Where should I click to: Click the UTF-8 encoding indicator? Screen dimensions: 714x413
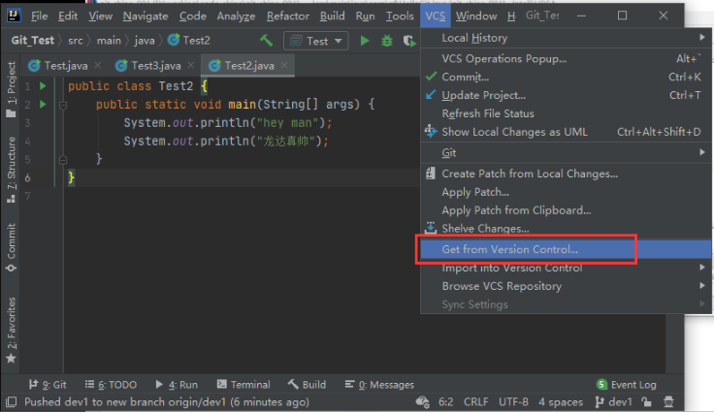(x=513, y=402)
